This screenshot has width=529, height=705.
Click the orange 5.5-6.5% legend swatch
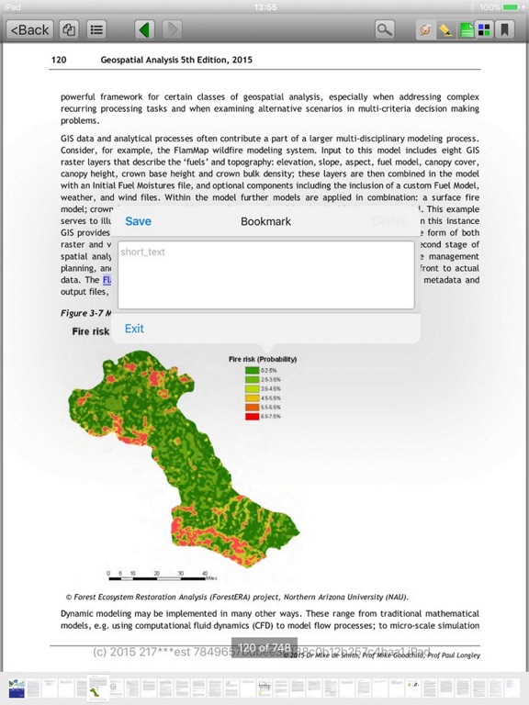pos(252,408)
